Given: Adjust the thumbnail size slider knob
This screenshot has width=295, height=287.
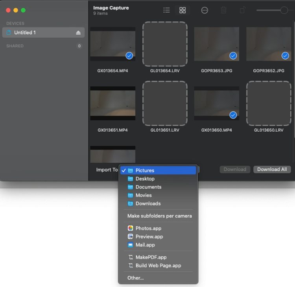Looking at the screenshot, I should 284,10.
